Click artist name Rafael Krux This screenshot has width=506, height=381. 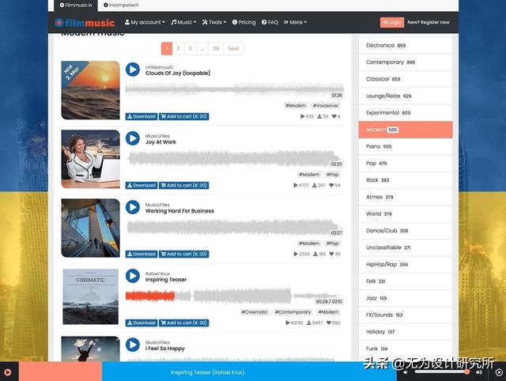pyautogui.click(x=157, y=273)
